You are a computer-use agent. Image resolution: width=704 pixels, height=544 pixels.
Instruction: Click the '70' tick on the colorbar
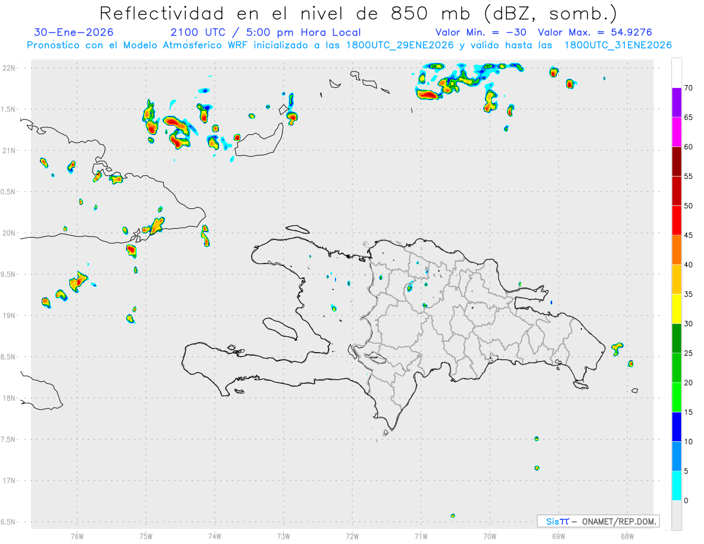689,88
